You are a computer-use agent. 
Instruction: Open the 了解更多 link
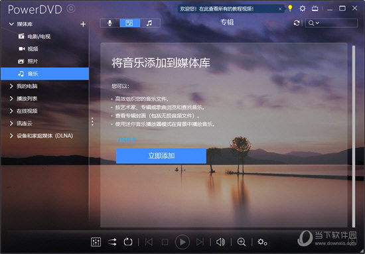[125, 140]
